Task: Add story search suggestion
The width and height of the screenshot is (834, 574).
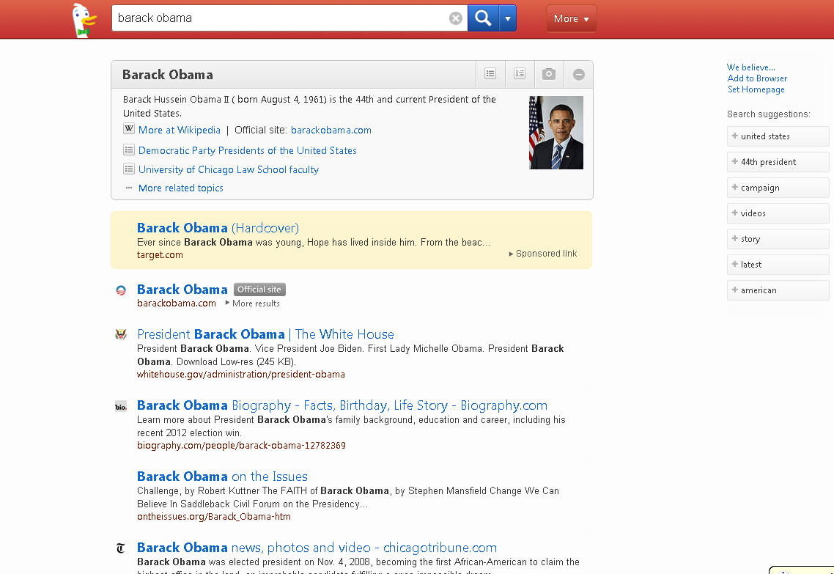Action: (x=778, y=239)
